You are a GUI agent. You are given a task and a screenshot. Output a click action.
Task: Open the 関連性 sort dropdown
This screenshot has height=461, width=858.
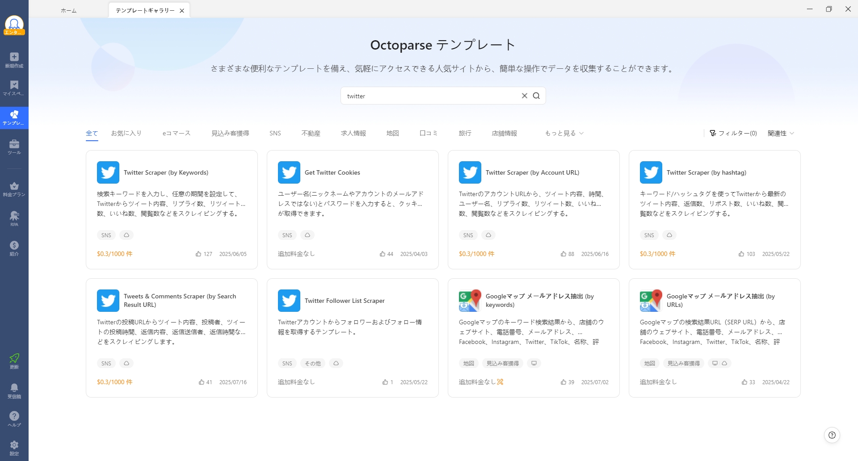click(x=781, y=133)
